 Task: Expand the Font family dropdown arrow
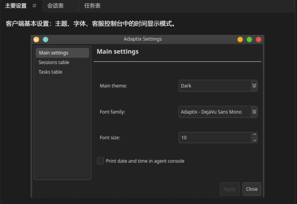tap(254, 112)
